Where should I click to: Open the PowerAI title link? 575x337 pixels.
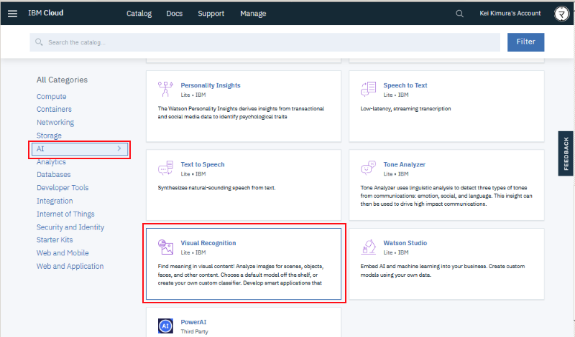[193, 322]
